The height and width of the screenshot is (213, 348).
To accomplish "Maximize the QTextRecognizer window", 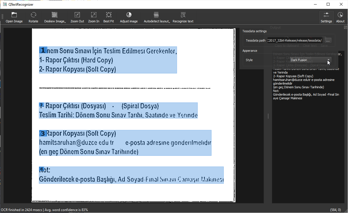I will (x=328, y=4).
